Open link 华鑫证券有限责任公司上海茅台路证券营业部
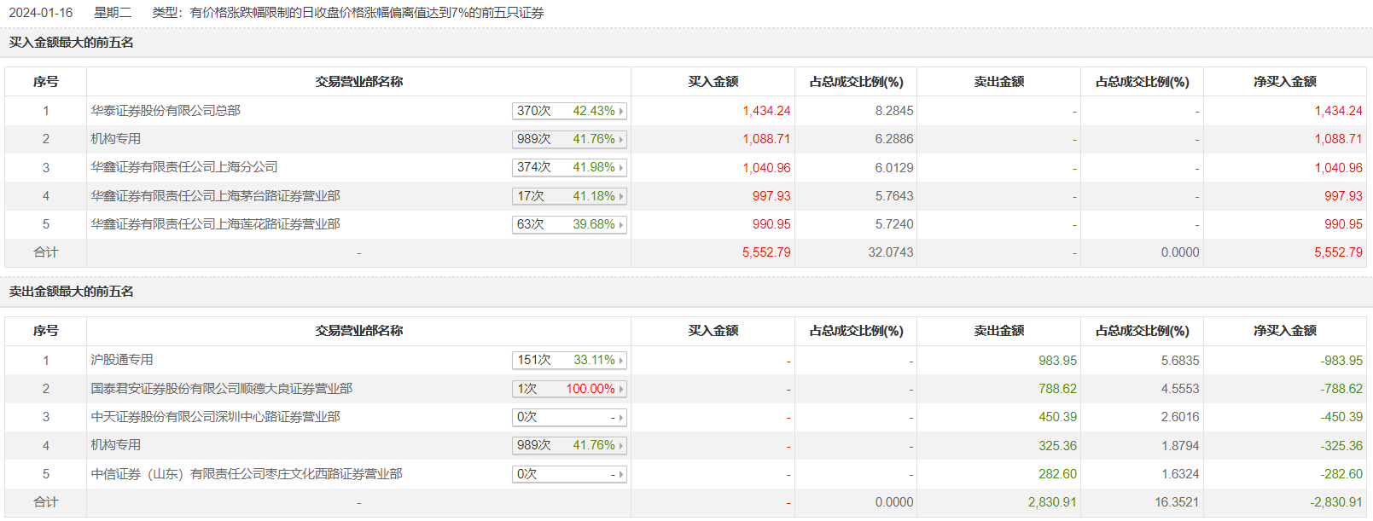Image resolution: width=1373 pixels, height=521 pixels. (215, 196)
